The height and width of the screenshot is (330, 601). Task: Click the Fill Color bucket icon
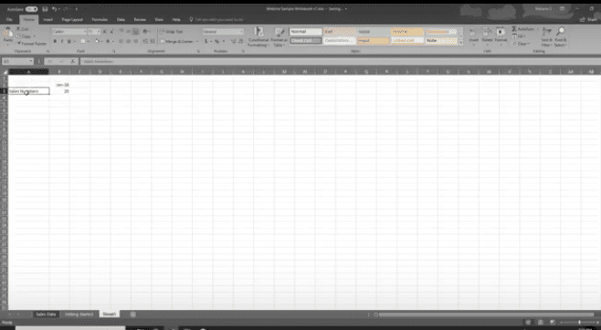pos(97,41)
